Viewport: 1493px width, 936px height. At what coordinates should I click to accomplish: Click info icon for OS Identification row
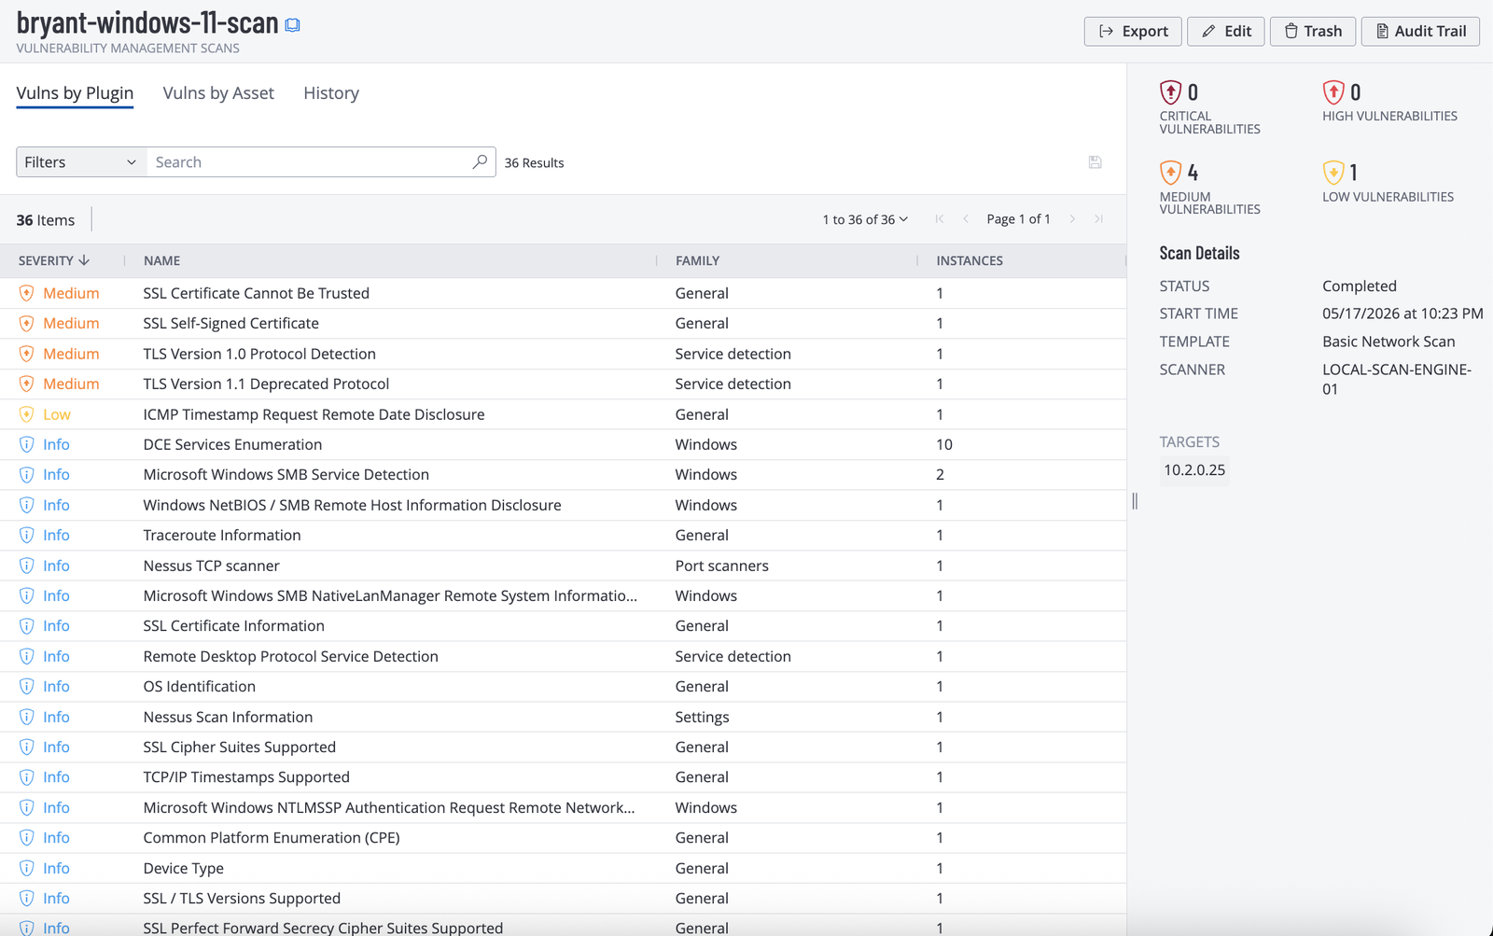coord(26,686)
